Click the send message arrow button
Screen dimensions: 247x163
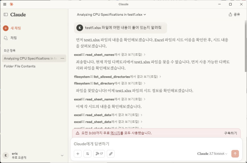[235, 154]
